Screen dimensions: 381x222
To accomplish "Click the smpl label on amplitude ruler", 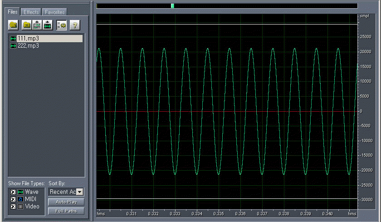I will (x=364, y=16).
